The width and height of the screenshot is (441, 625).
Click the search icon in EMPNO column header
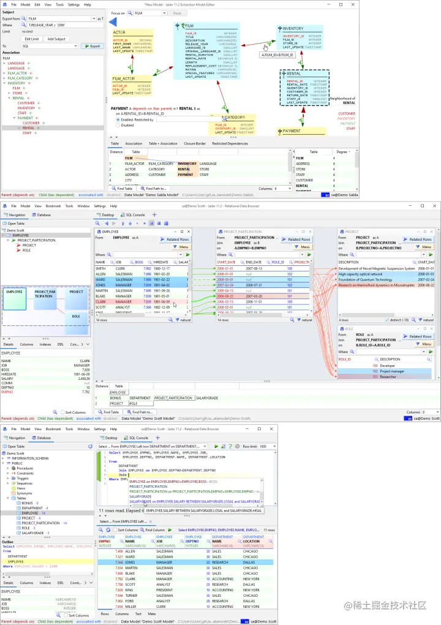pos(121,541)
